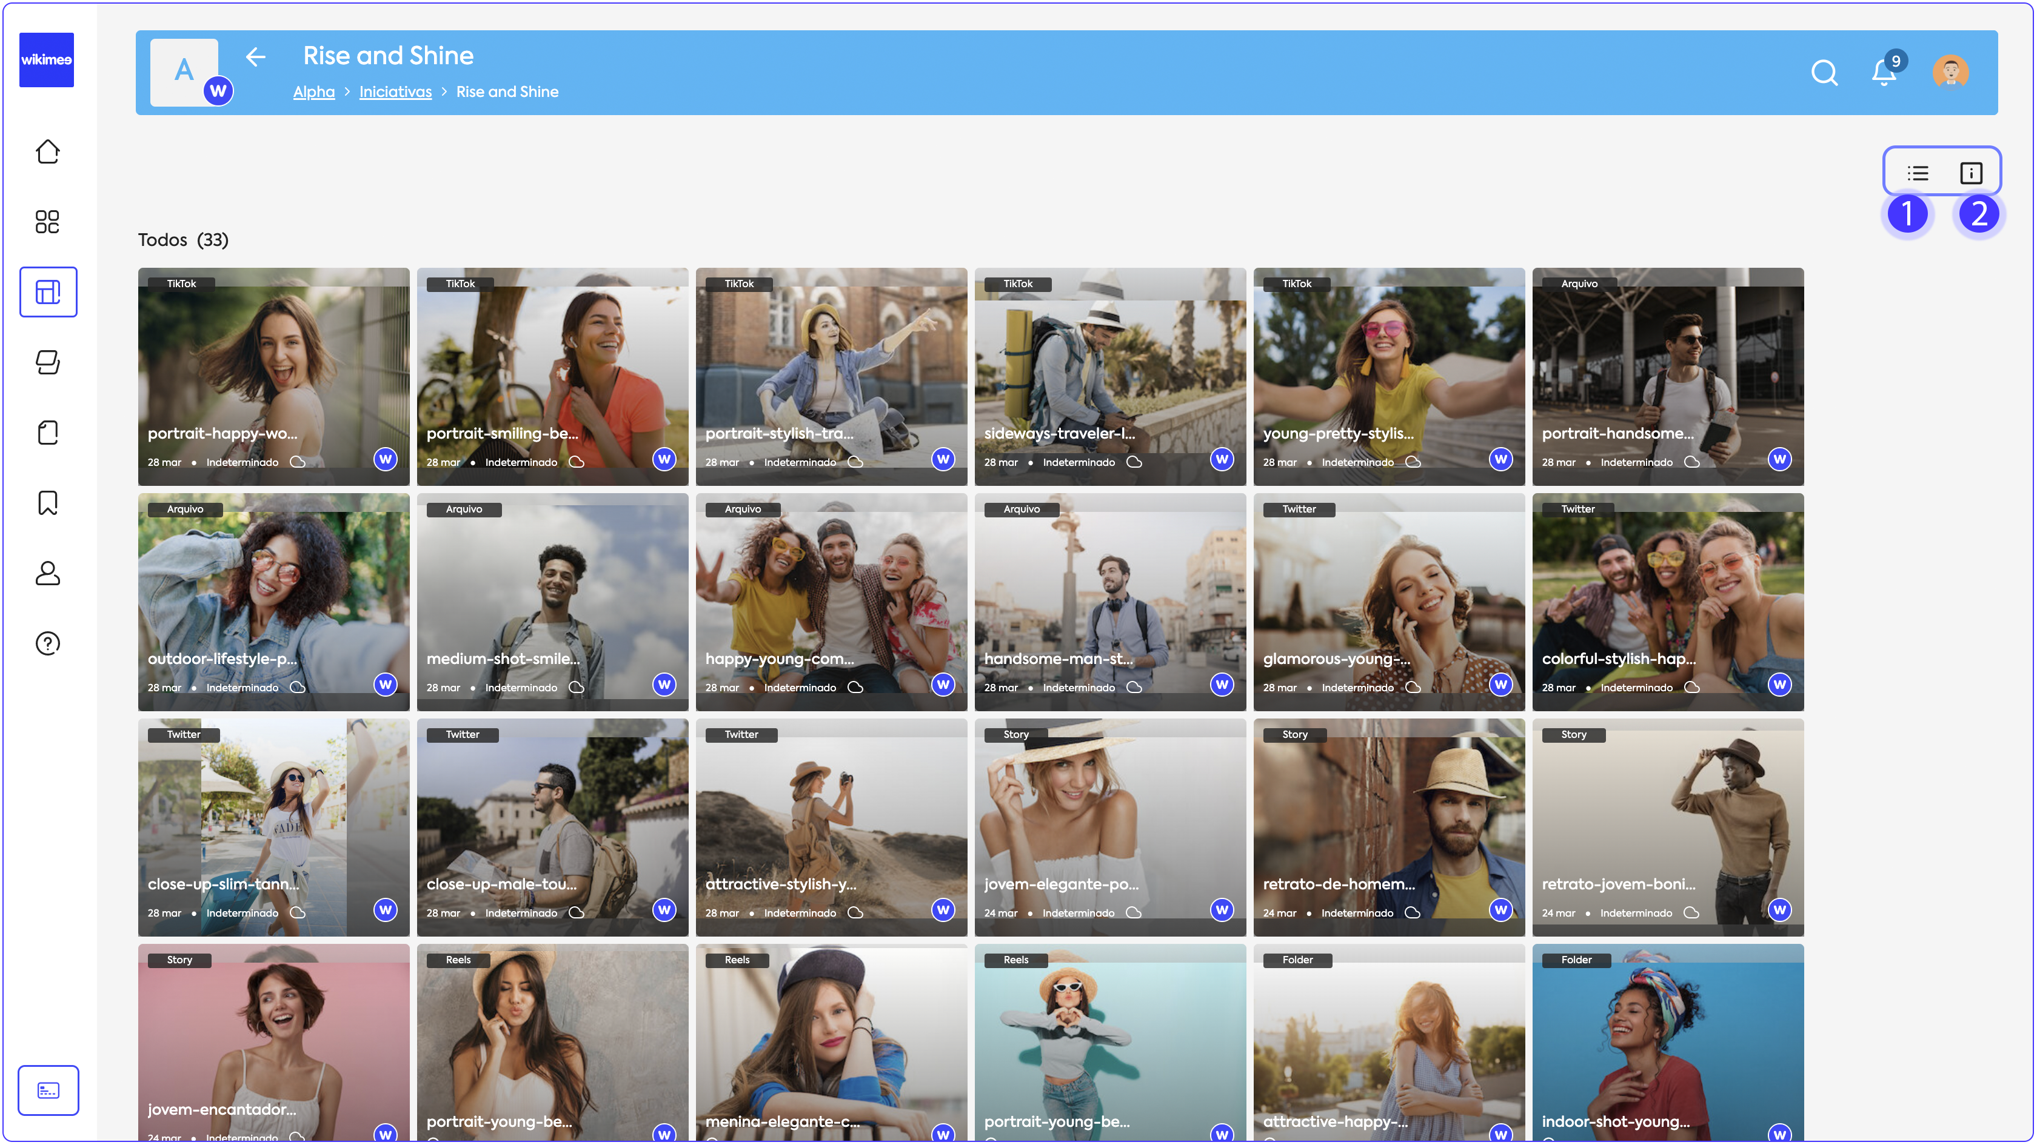Open the four-squares dashboard sidebar icon
Image resolution: width=2037 pixels, height=1145 pixels.
[47, 221]
